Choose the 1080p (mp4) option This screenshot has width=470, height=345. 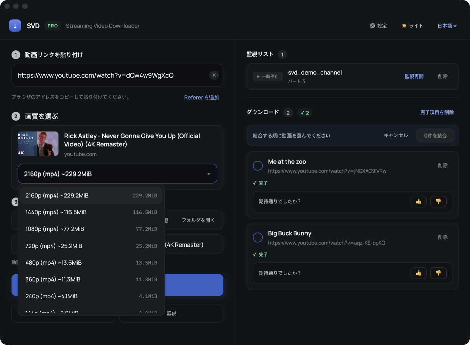(91, 229)
